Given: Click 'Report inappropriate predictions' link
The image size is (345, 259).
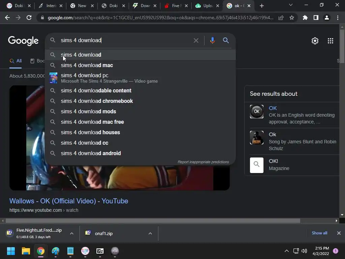Looking at the screenshot, I should pyautogui.click(x=203, y=162).
